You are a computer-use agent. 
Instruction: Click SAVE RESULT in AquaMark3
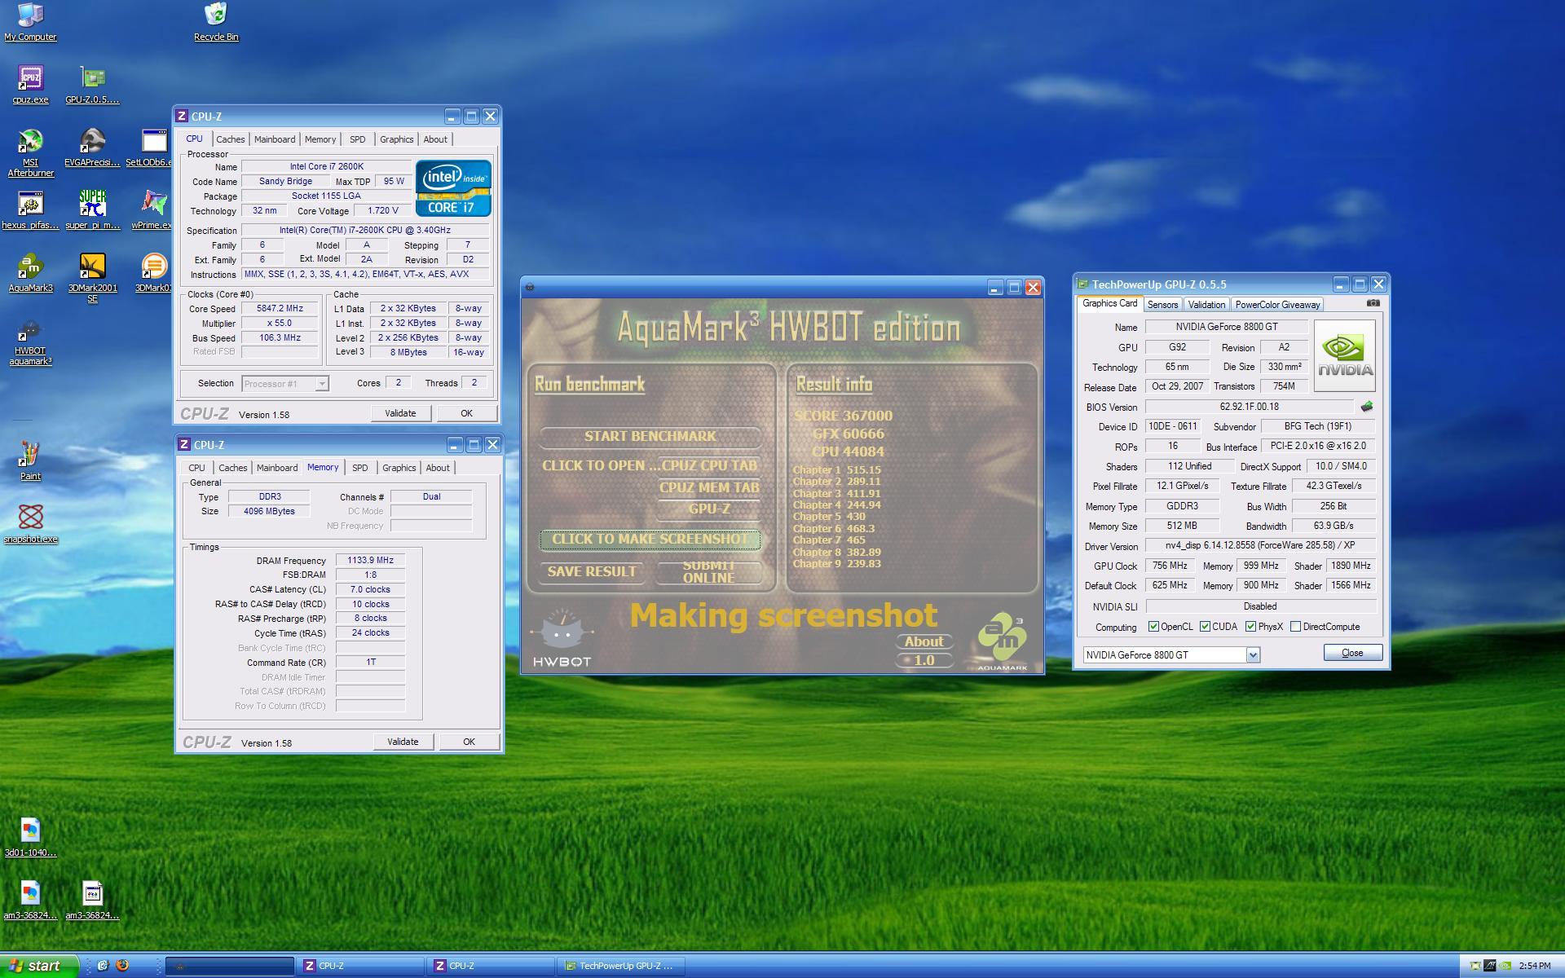(592, 572)
